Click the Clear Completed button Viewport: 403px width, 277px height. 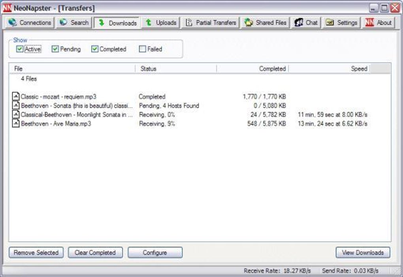95,253
